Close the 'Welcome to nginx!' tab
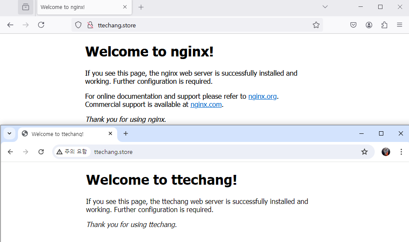Image resolution: width=409 pixels, height=242 pixels. coord(125,7)
